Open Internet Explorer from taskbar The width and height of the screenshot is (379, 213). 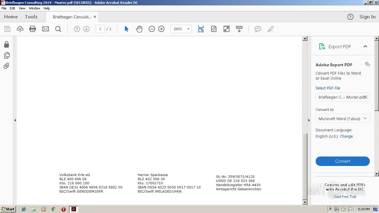click(24, 209)
